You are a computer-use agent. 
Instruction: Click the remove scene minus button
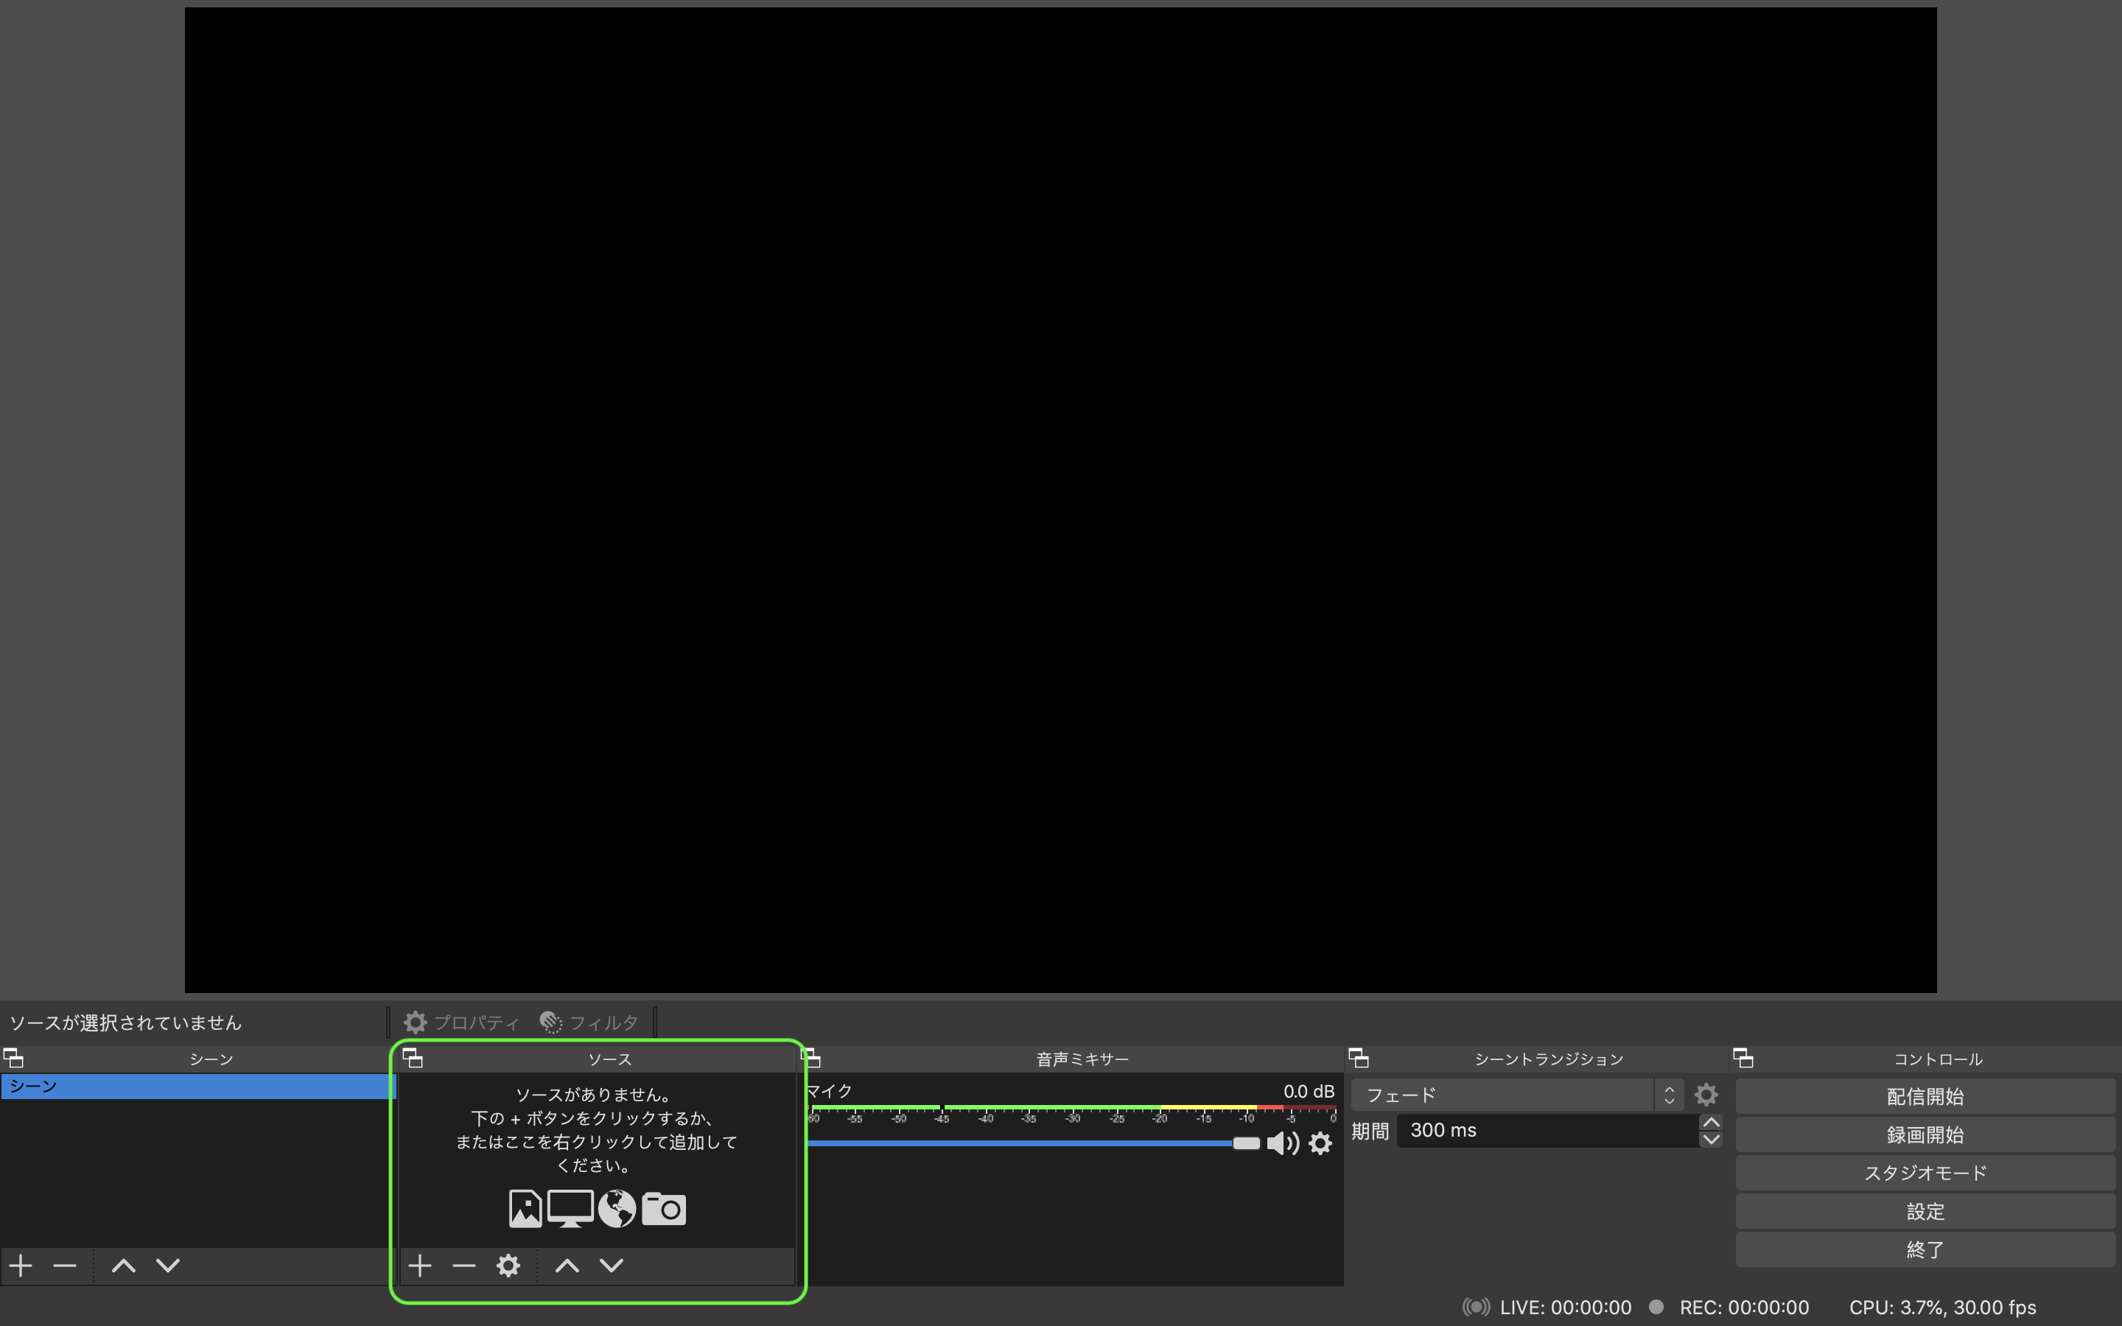(x=65, y=1266)
